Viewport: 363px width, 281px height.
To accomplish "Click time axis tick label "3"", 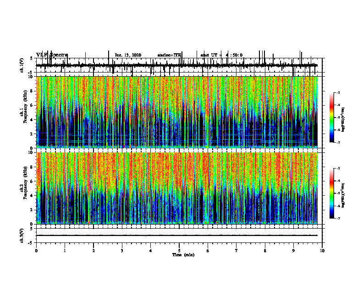I will click(x=122, y=251).
